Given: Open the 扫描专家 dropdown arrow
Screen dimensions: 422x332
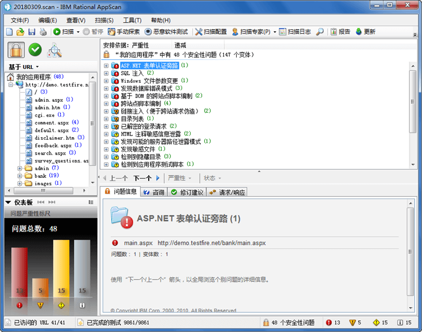Looking at the screenshot, I should tap(275, 32).
